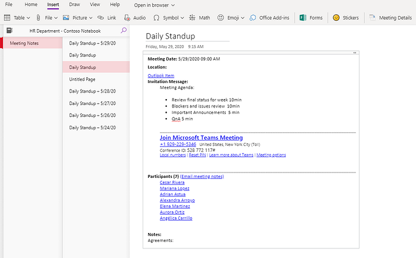The height and width of the screenshot is (258, 416).
Task: Follow the Join Microsoft Teams Meeting link
Action: click(201, 138)
